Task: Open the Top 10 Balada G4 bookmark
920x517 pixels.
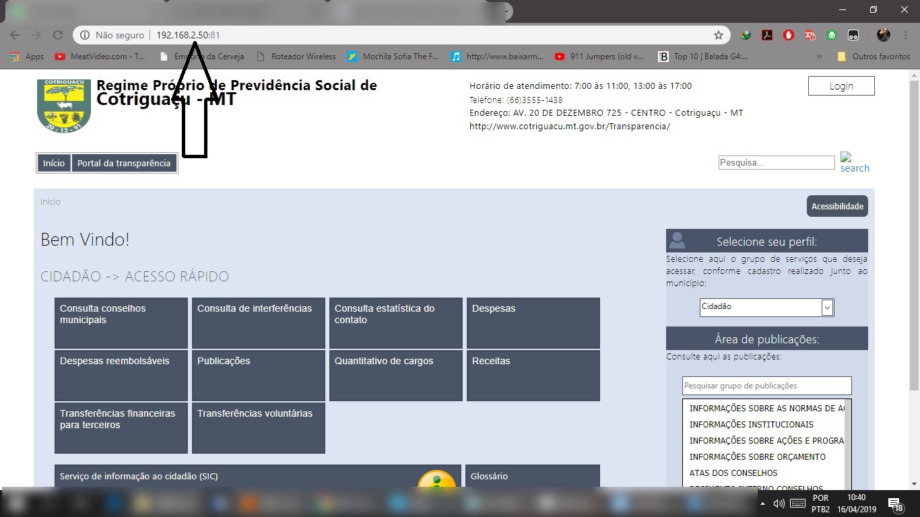Action: point(703,57)
